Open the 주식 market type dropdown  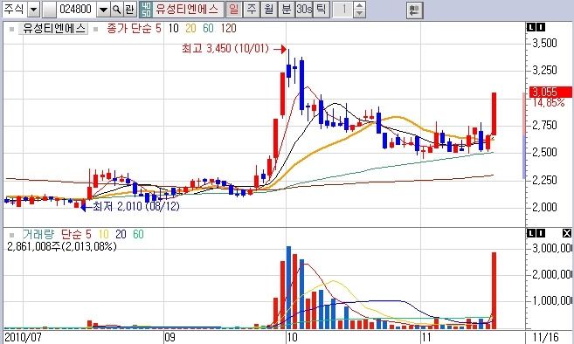pyautogui.click(x=34, y=10)
